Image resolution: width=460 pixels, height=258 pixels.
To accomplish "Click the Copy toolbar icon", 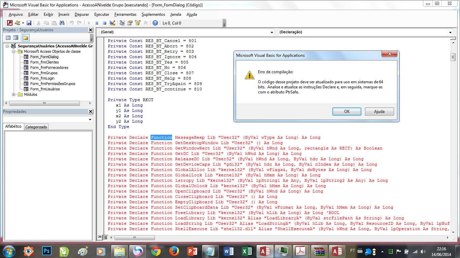I will click(x=46, y=23).
